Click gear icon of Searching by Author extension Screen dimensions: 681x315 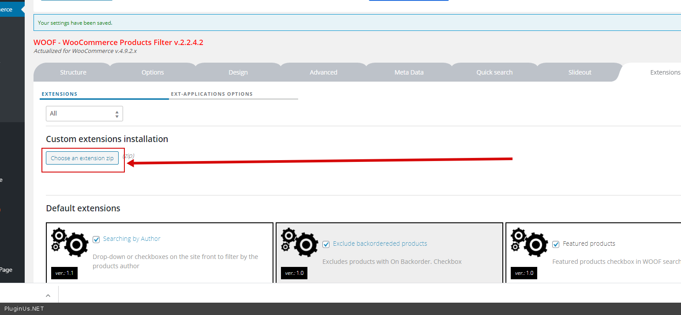[x=70, y=242]
